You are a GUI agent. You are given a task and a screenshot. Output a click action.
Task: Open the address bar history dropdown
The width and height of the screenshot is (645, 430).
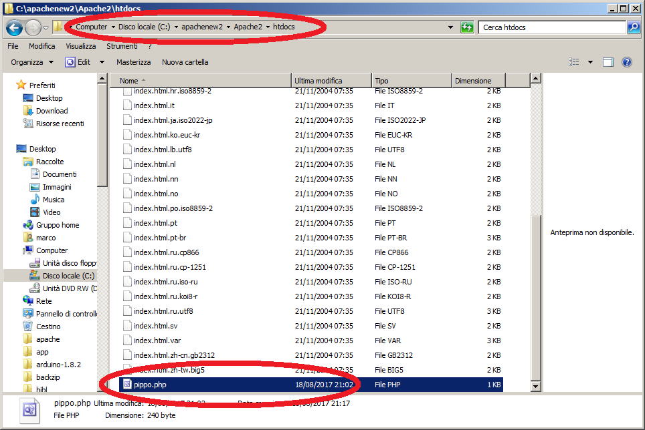[x=450, y=27]
